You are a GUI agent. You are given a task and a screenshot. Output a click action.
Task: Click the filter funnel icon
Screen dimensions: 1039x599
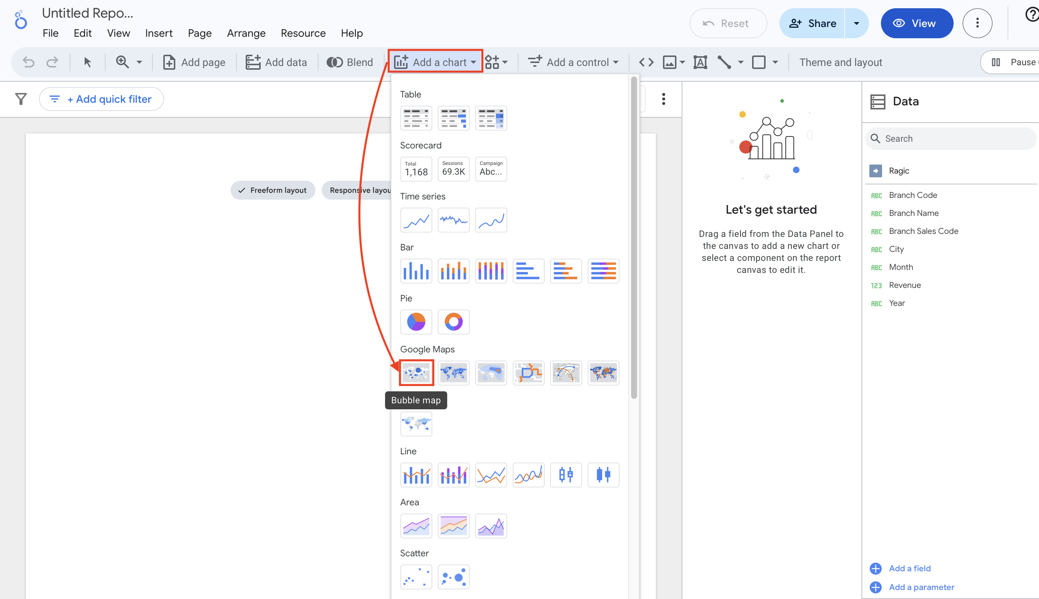pos(21,99)
